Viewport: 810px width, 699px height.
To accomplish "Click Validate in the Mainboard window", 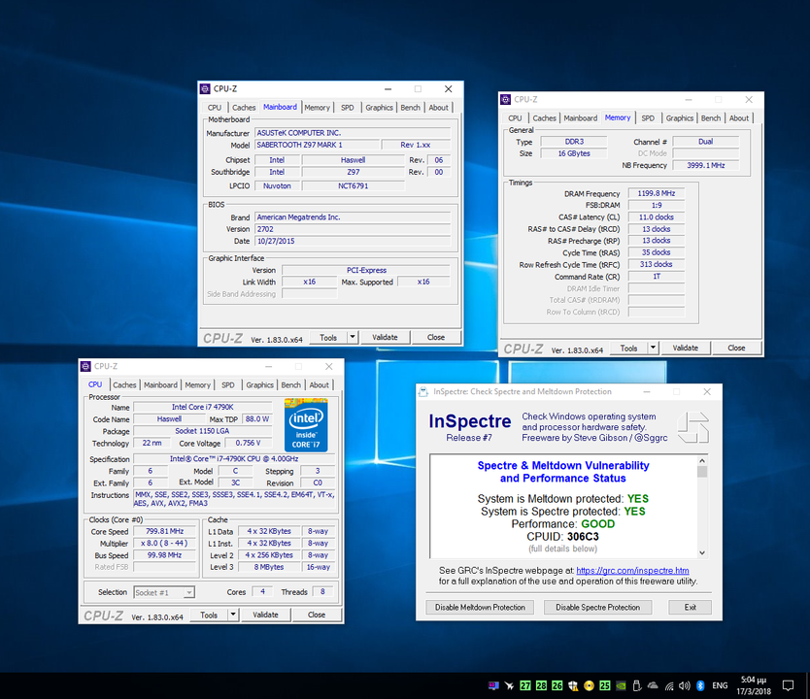I will [385, 337].
